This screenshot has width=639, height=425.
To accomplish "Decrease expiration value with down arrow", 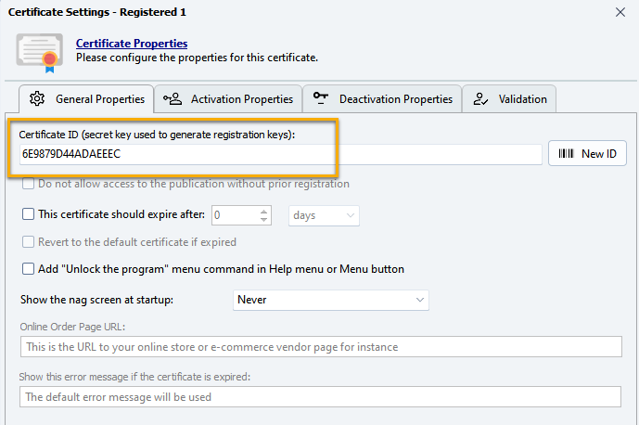I will 264,220.
